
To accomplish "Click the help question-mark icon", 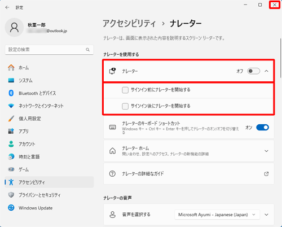I will point(112,173).
